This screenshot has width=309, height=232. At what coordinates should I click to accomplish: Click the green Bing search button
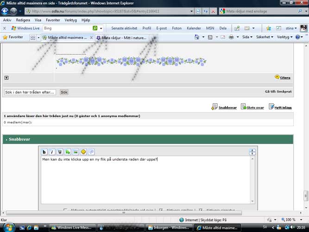pos(95,28)
